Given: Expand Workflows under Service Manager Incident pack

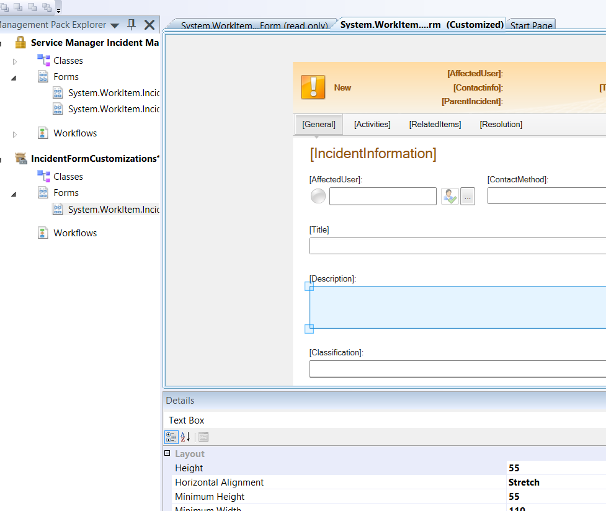Looking at the screenshot, I should coord(15,134).
